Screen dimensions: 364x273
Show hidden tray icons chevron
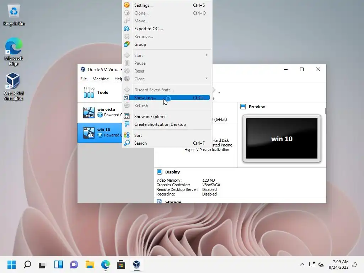tap(302, 264)
